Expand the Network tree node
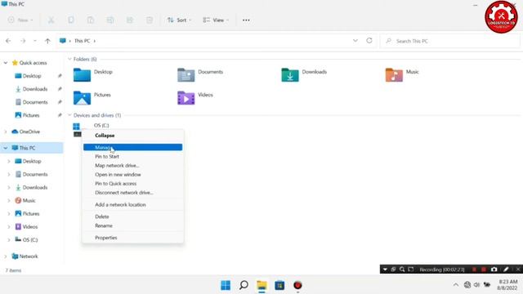523x294 pixels. (6, 256)
